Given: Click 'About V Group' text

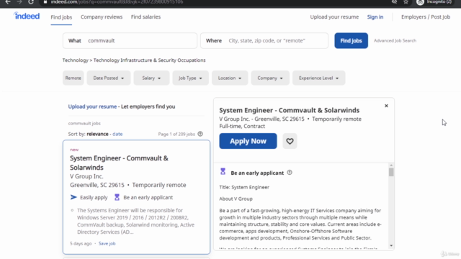Looking at the screenshot, I should click(x=236, y=199).
